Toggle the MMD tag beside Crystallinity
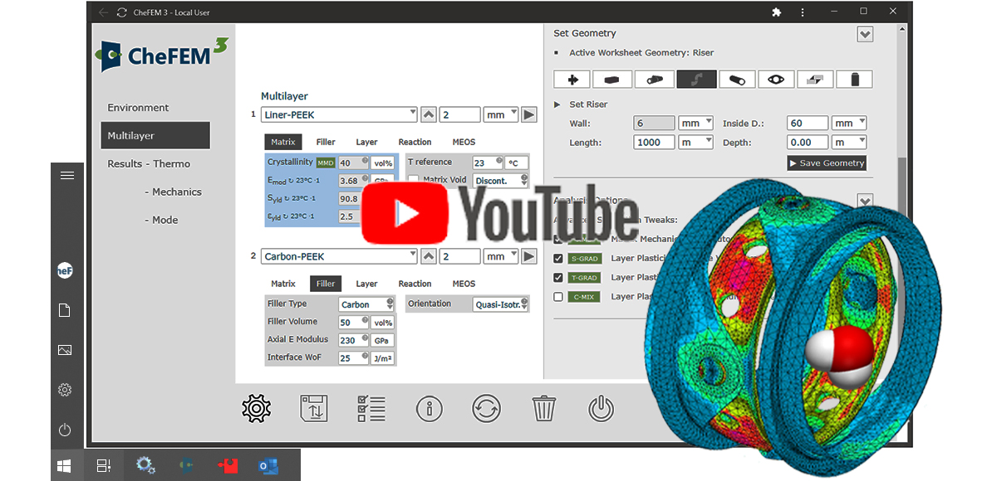This screenshot has width=997, height=481. click(x=326, y=163)
